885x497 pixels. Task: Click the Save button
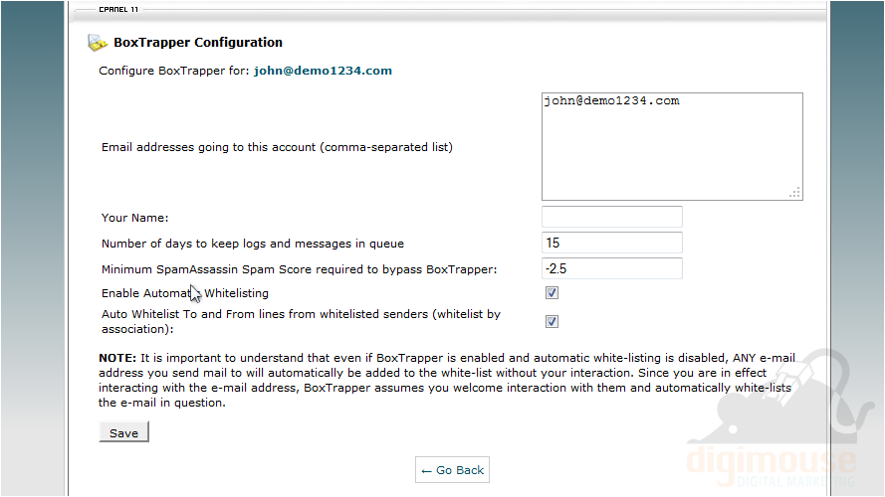pos(123,432)
